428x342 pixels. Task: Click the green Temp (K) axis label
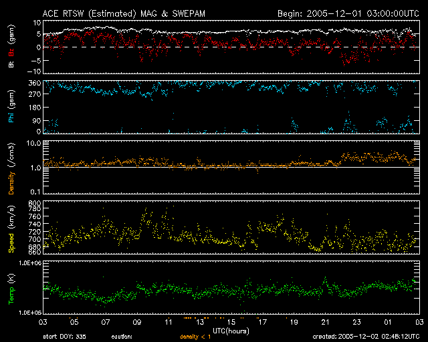(11, 289)
